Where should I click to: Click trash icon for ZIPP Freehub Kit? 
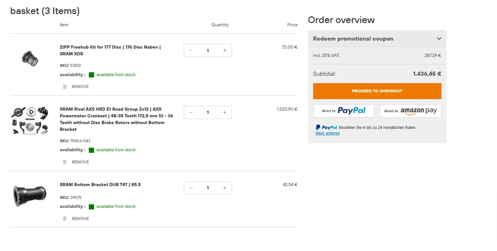click(x=64, y=87)
